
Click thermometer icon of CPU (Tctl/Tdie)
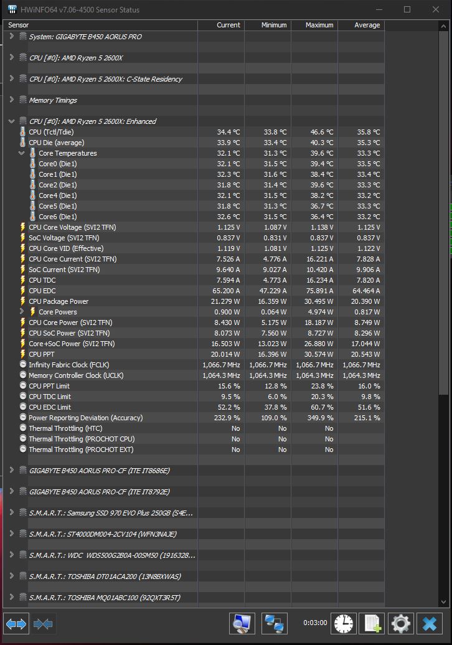[x=22, y=131]
